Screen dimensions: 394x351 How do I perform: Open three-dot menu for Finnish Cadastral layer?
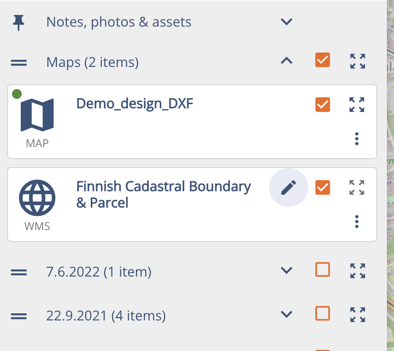[357, 222]
